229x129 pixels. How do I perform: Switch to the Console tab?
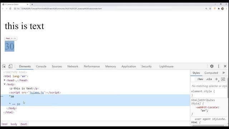tap(41, 66)
